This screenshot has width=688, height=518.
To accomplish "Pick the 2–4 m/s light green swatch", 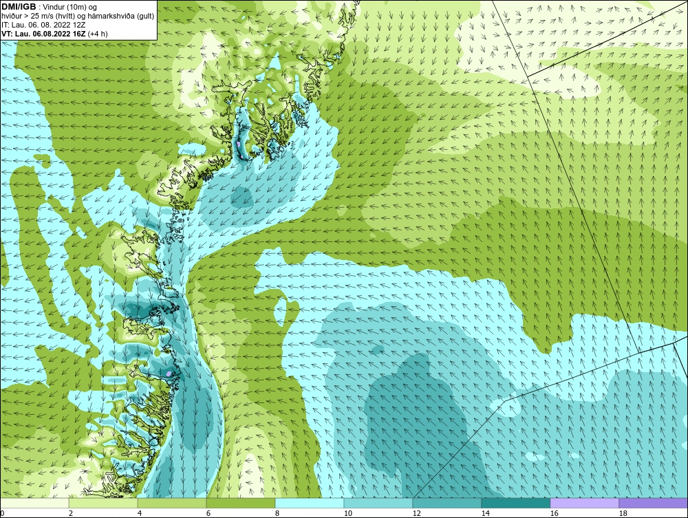I will click(x=103, y=503).
